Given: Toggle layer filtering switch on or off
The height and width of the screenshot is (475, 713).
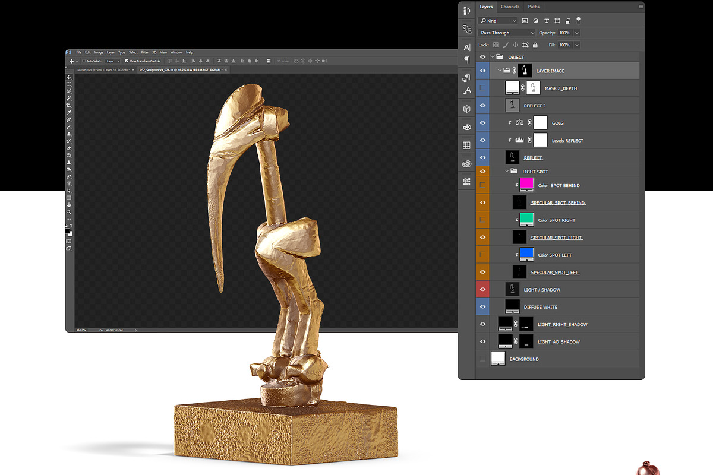Looking at the screenshot, I should click(x=579, y=20).
